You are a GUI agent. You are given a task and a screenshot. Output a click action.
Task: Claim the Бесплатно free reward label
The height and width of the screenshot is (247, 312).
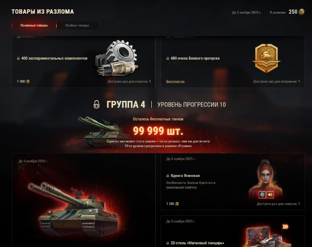point(175,82)
